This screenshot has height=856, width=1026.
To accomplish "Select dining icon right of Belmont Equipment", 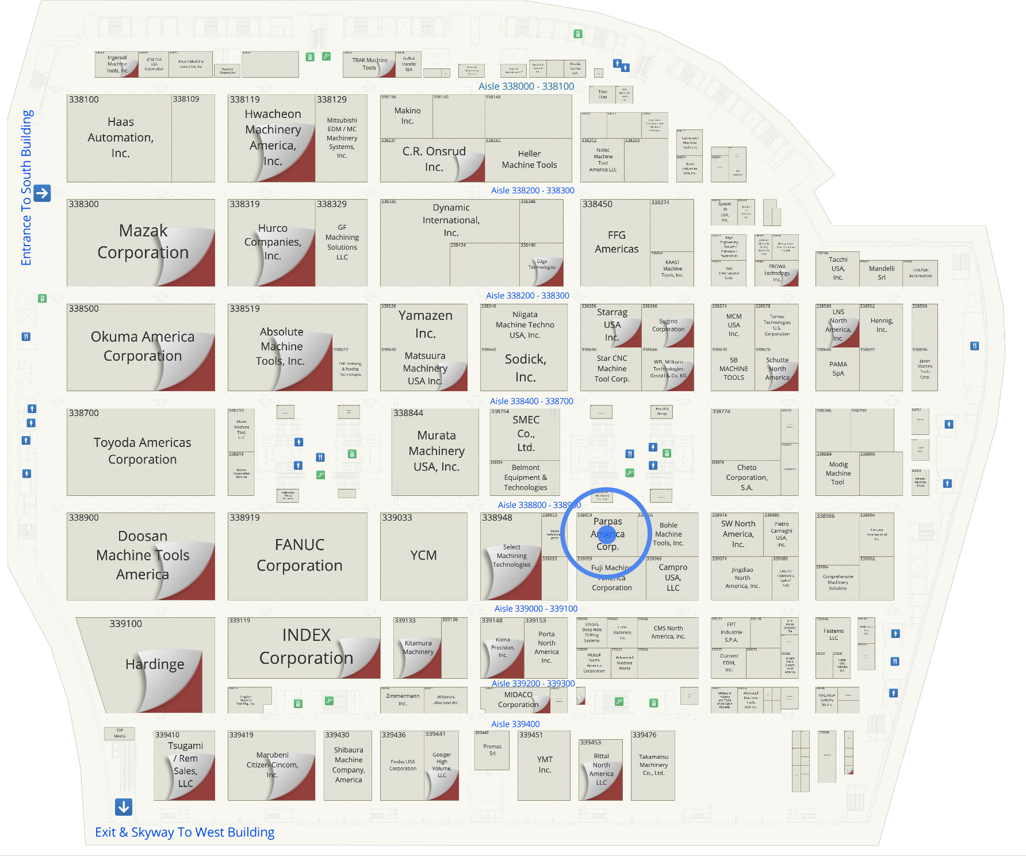I will click(x=630, y=454).
